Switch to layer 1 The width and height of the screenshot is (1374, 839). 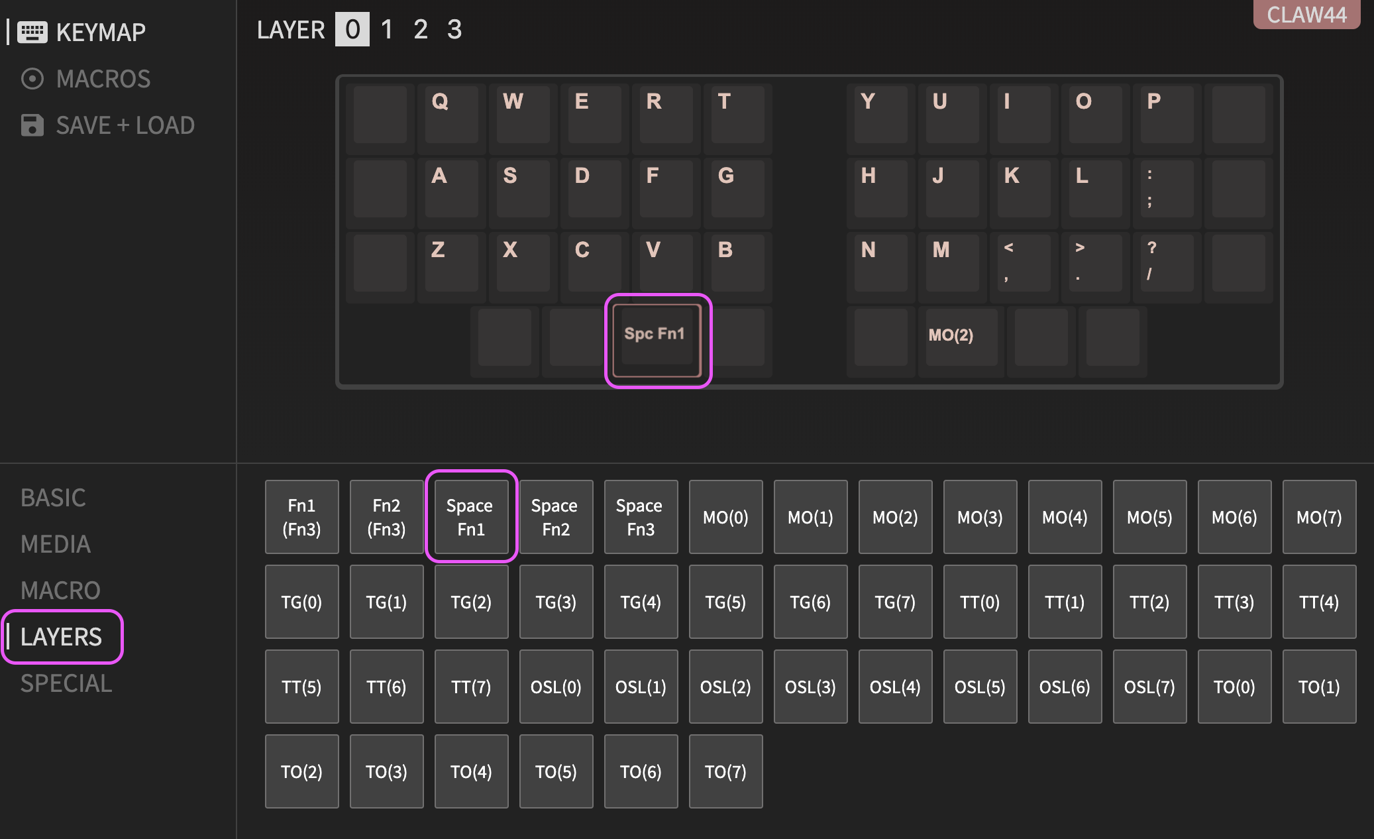[x=387, y=30]
